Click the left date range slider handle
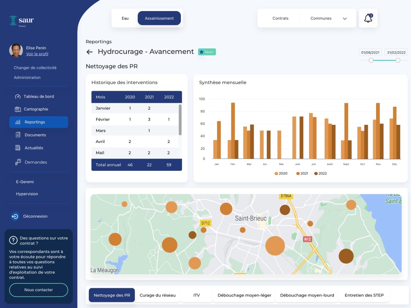Viewport: 411px width, 308px height. 371,60
